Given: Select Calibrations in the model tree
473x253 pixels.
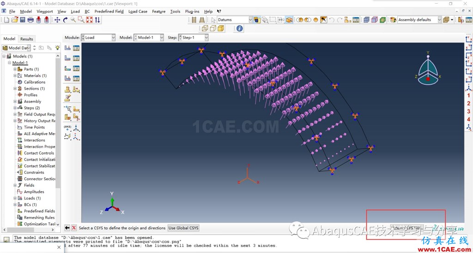Looking at the screenshot, I should (x=34, y=82).
